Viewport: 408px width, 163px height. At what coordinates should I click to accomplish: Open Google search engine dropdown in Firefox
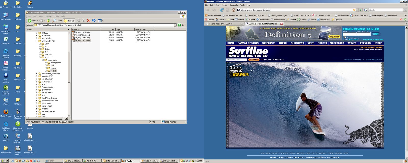366,10
